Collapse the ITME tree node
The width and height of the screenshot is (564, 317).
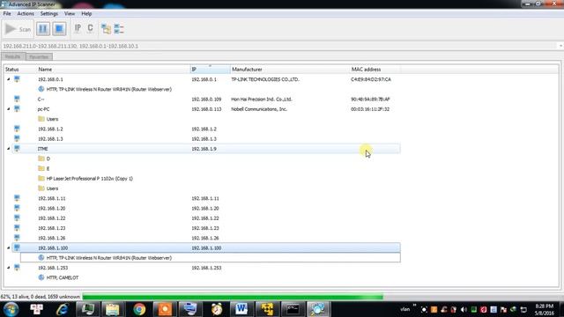9,149
